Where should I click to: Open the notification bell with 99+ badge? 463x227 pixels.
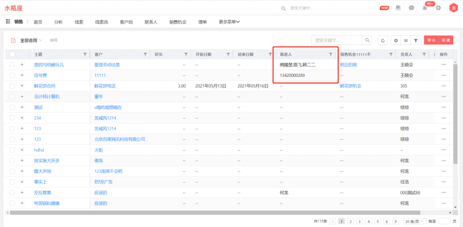coord(425,8)
